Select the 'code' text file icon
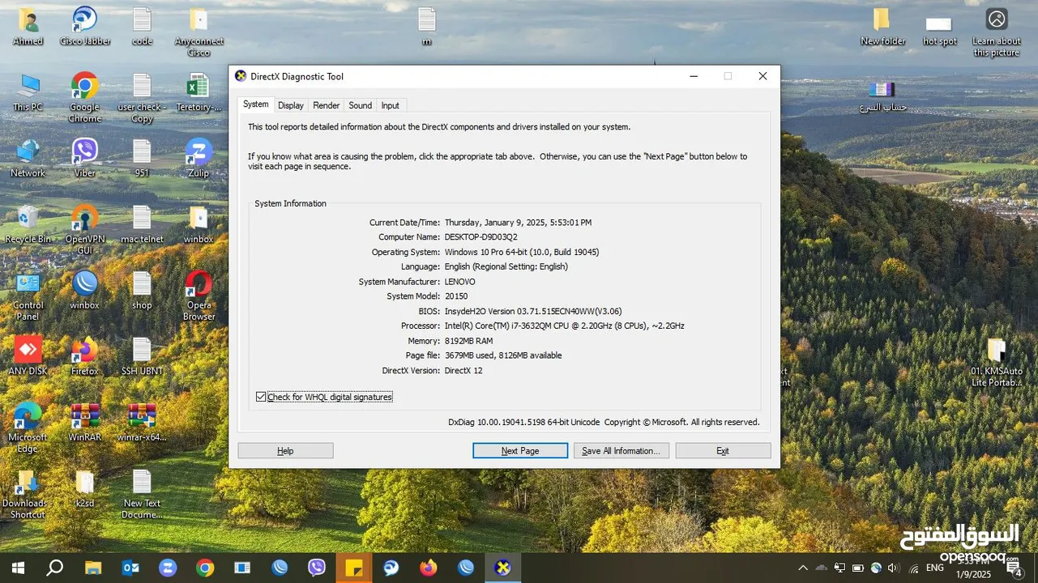Viewport: 1038px width, 583px height. (x=142, y=25)
